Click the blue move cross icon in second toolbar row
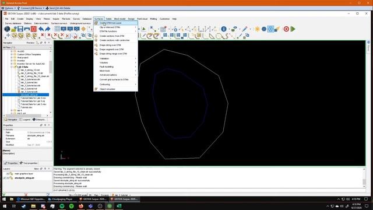 [x=8, y=36]
